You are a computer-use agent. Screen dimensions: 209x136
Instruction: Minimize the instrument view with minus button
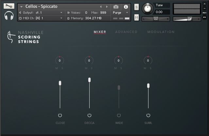click(x=204, y=8)
